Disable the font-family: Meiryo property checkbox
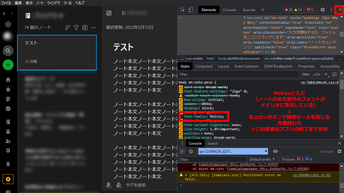 (181, 116)
